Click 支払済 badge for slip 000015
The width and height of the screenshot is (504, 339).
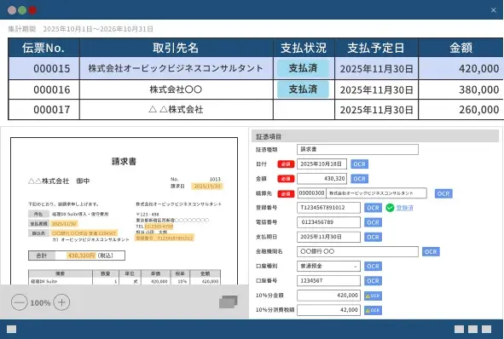[303, 68]
